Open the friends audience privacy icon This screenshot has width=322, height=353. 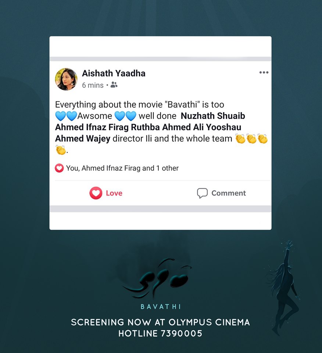114,85
